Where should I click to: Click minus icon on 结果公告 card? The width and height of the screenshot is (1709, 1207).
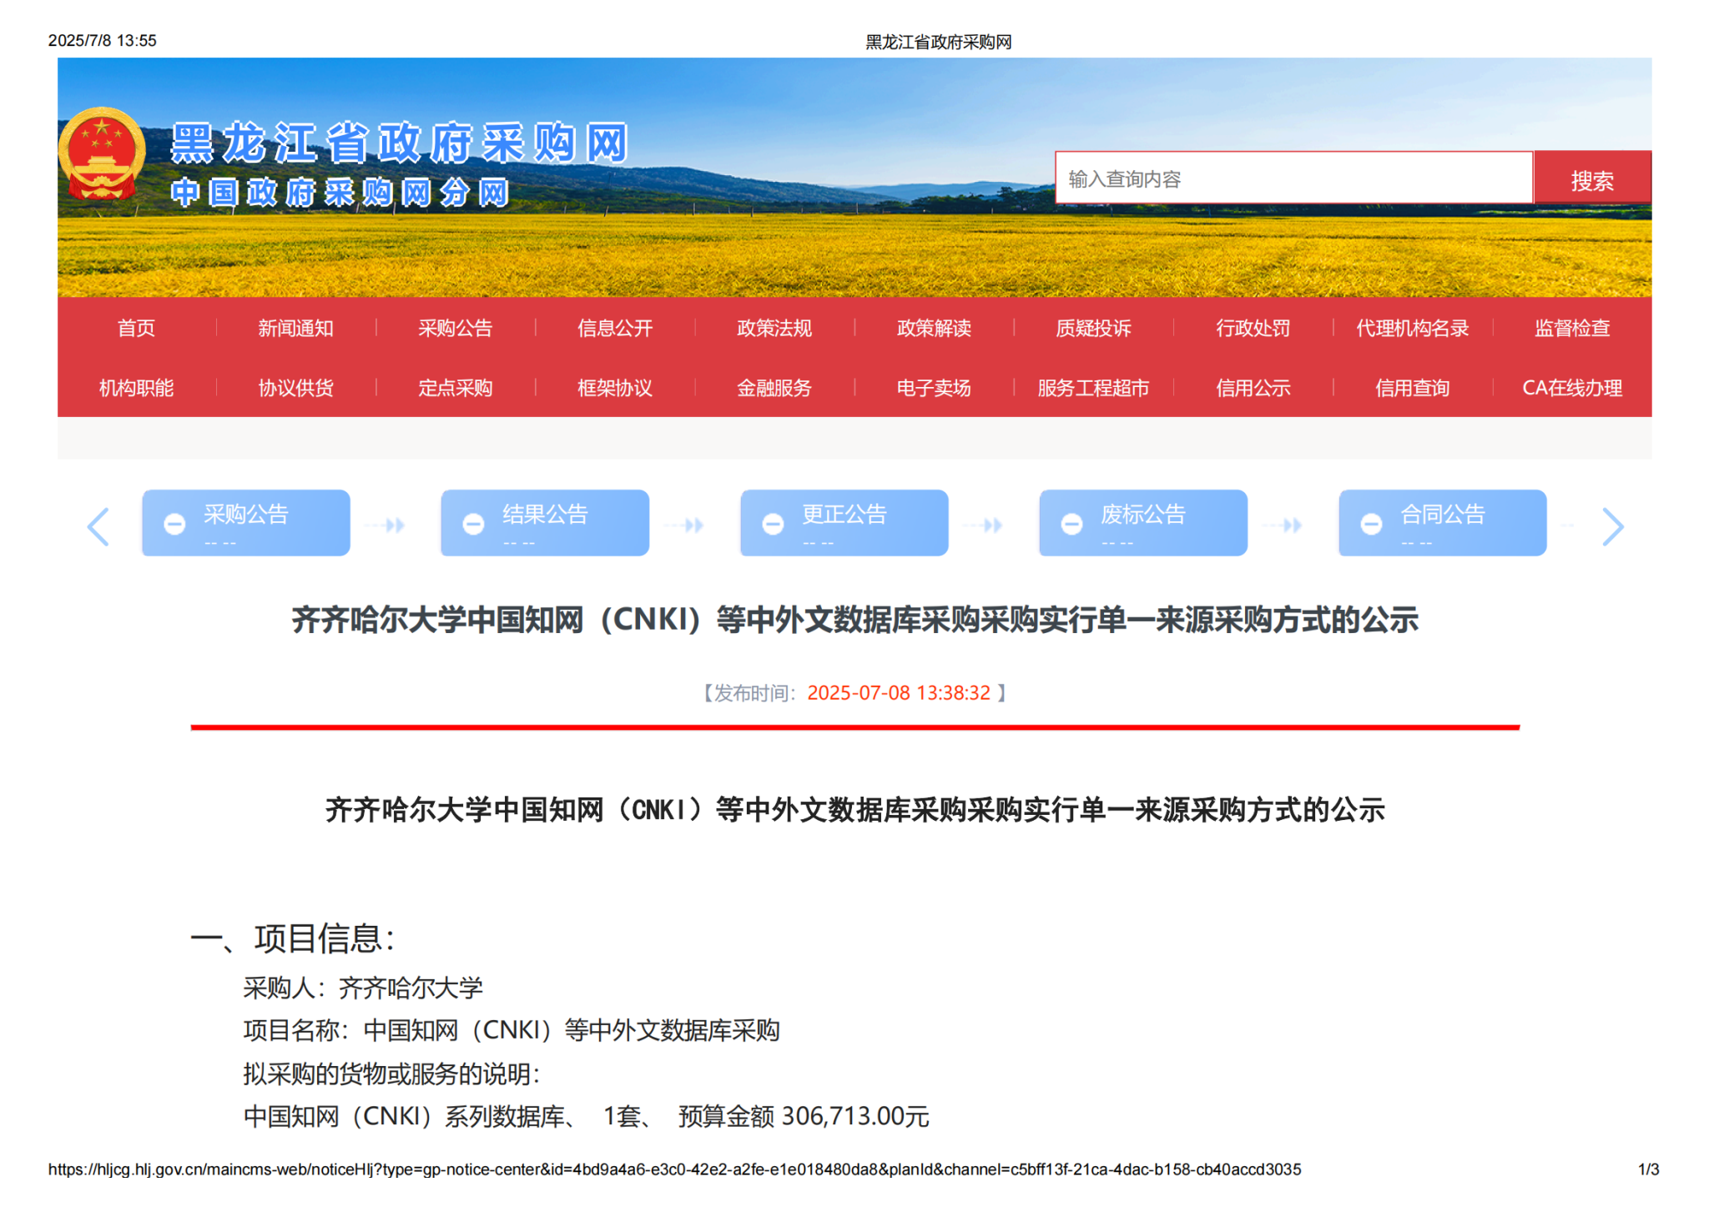(473, 524)
